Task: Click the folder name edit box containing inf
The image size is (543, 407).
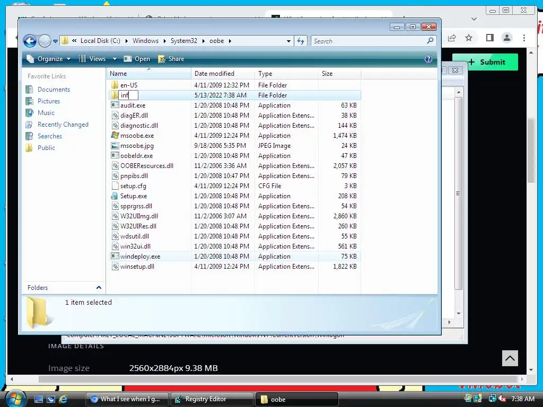Action: 128,95
